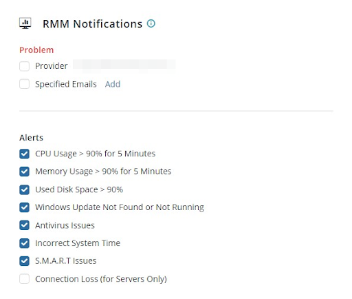Uncheck the Antivirus Issues alert
The image size is (352, 299).
[x=24, y=225]
